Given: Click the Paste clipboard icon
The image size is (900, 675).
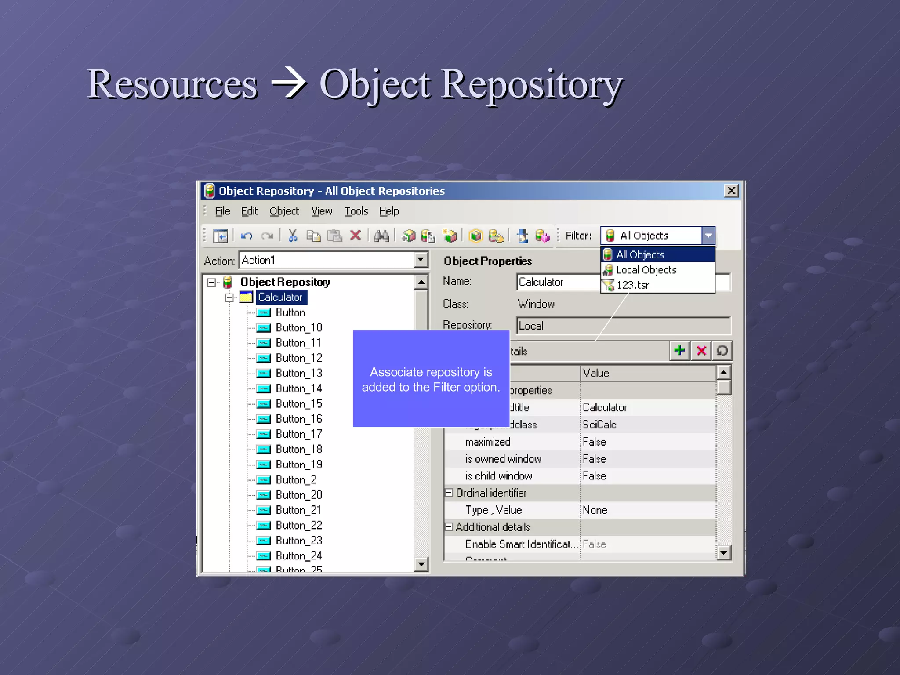Looking at the screenshot, I should 335,236.
